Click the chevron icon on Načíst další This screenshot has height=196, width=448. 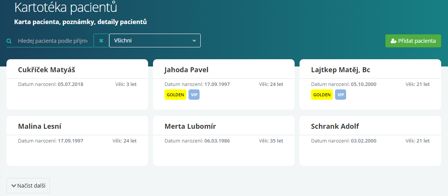pyautogui.click(x=13, y=186)
